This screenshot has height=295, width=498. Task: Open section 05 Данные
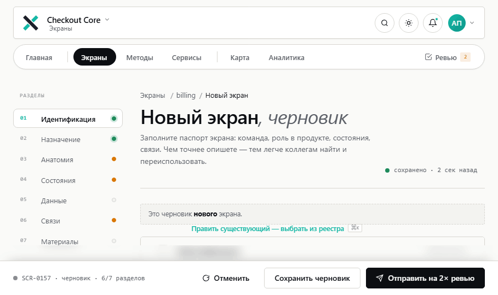coord(68,200)
